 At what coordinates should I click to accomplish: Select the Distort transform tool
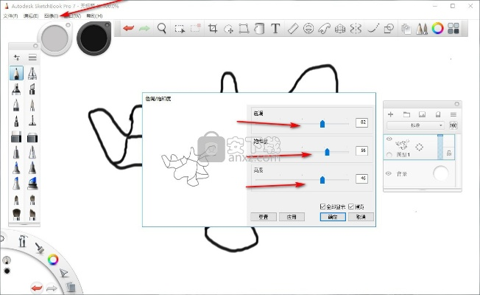(x=244, y=29)
